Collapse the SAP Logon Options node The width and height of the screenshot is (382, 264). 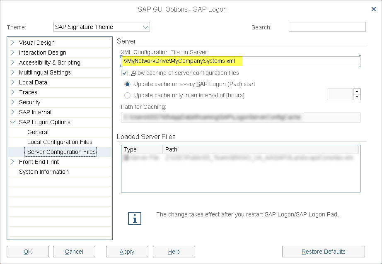13,122
